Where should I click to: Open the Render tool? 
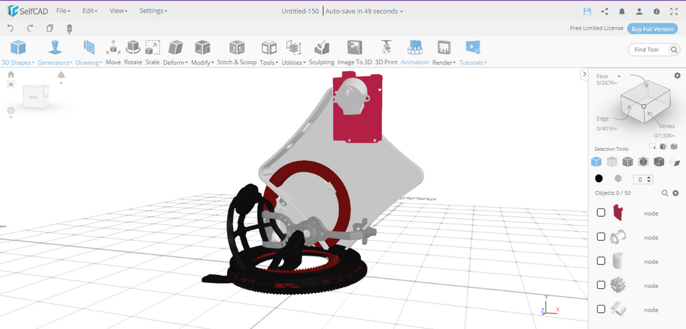click(444, 53)
